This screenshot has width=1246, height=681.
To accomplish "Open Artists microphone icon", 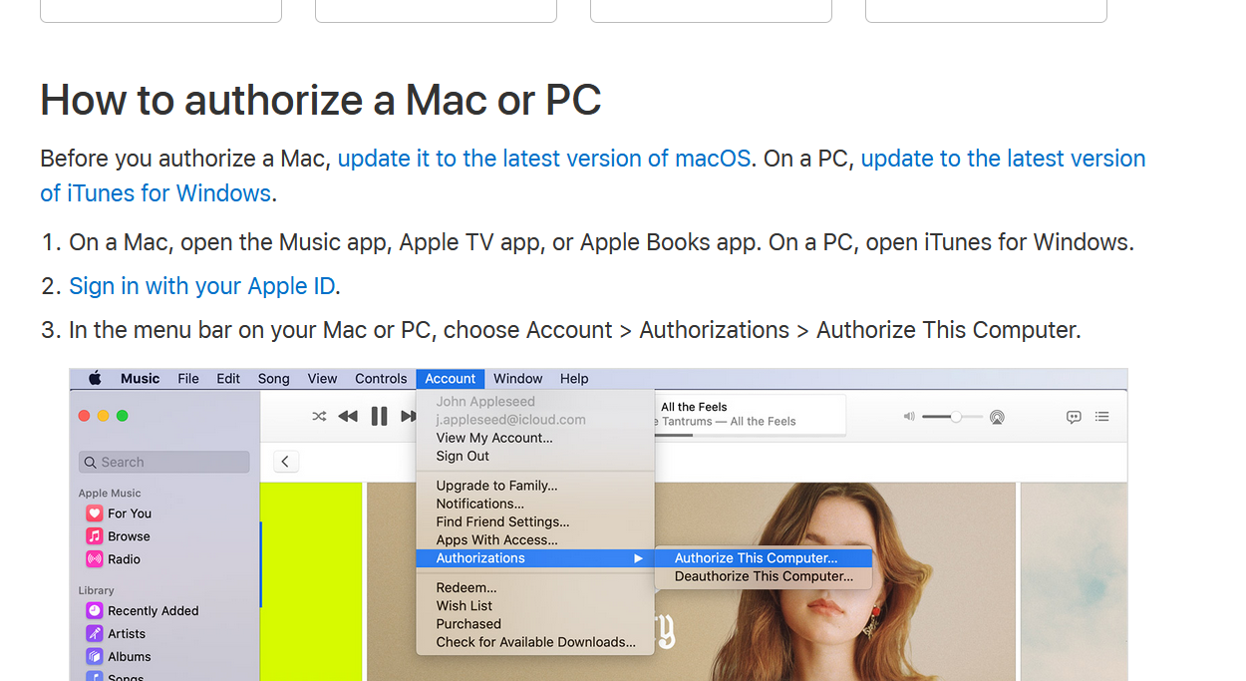I will coord(95,634).
